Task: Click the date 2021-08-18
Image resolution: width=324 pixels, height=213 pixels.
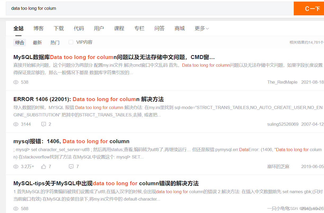Action: coord(313,82)
